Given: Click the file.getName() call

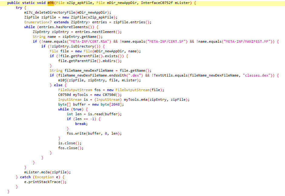Looking at the screenshot, I should click(x=135, y=70).
